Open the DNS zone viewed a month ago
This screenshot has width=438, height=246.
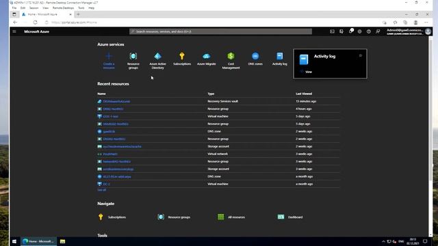(117, 176)
